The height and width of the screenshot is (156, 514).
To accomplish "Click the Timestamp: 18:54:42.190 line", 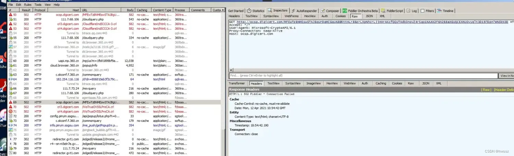I will (x=252, y=125).
